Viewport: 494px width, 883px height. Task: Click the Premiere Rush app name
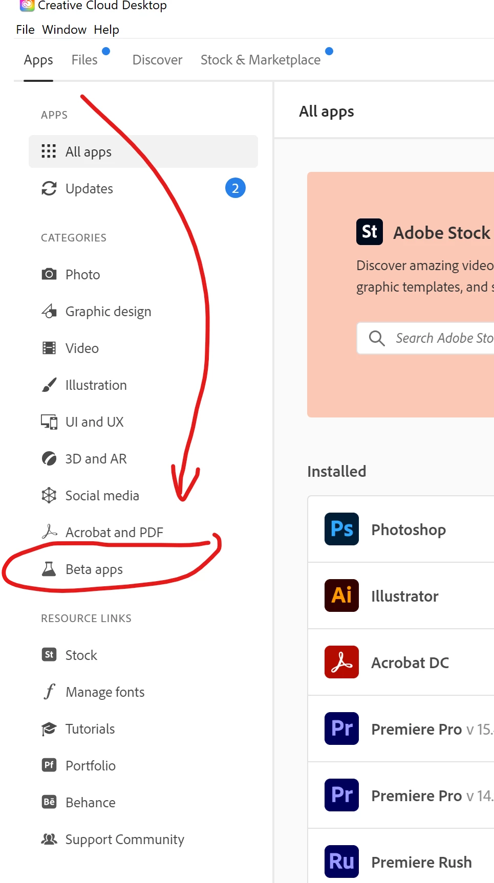click(422, 862)
